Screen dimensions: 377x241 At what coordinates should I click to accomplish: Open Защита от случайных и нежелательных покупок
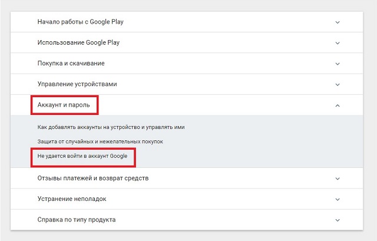[100, 141]
